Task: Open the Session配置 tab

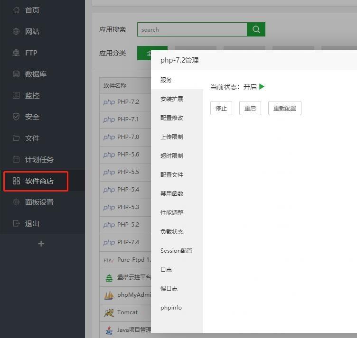Action: coord(176,251)
